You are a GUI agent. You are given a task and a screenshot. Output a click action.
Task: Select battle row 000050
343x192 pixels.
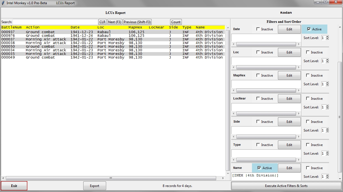click(113, 46)
